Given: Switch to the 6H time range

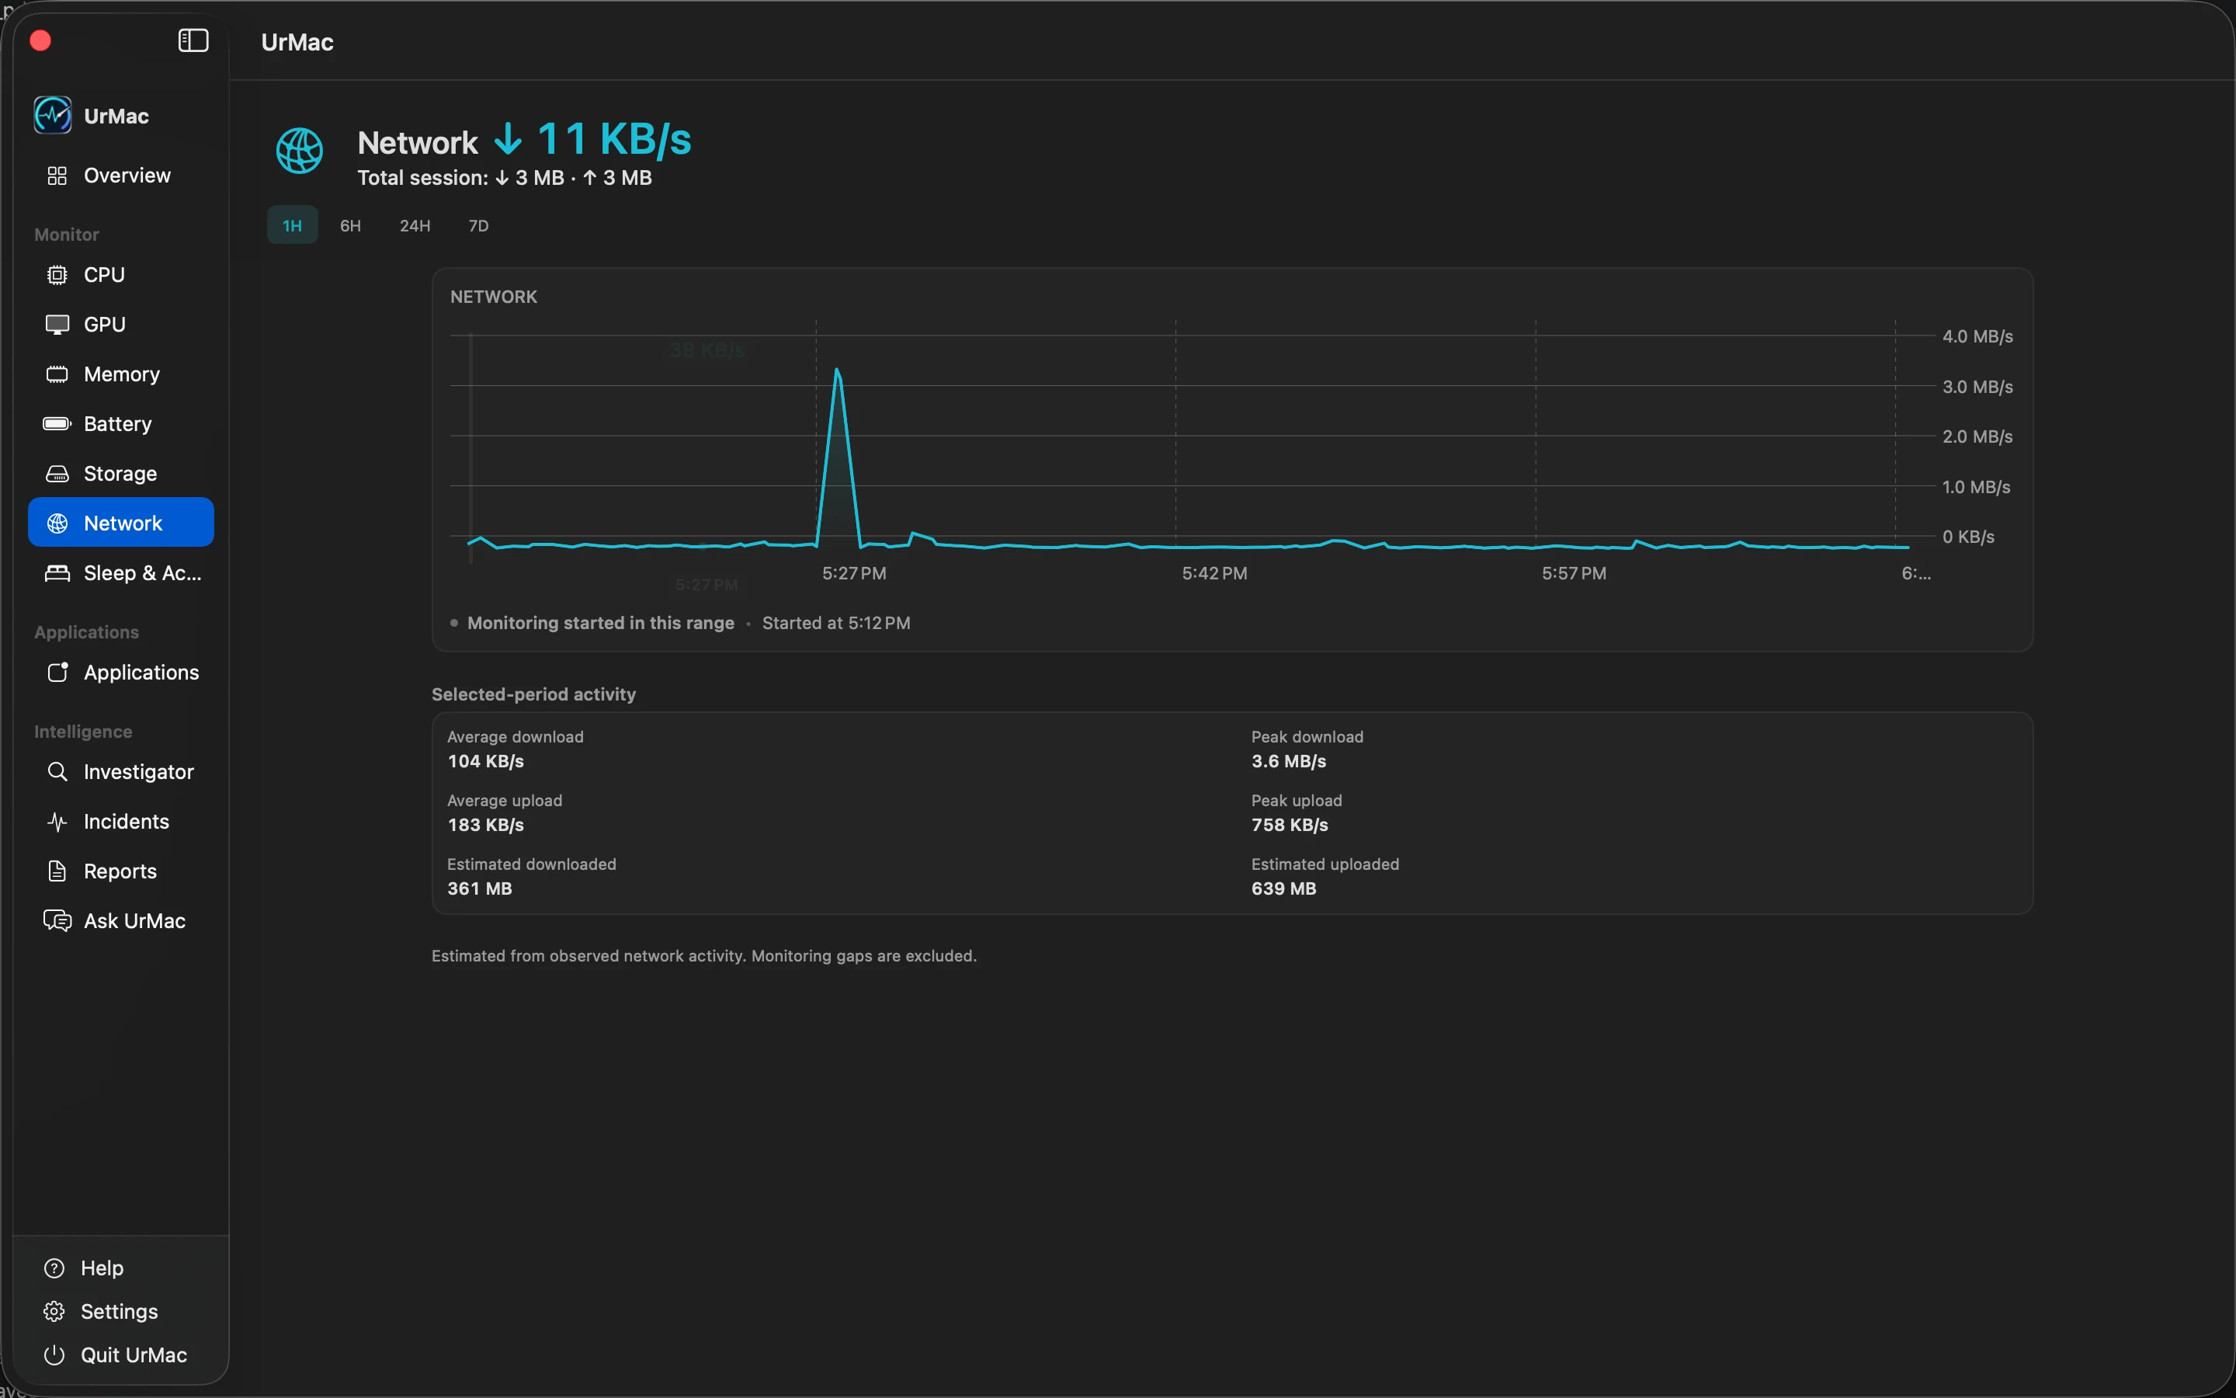Looking at the screenshot, I should point(350,225).
